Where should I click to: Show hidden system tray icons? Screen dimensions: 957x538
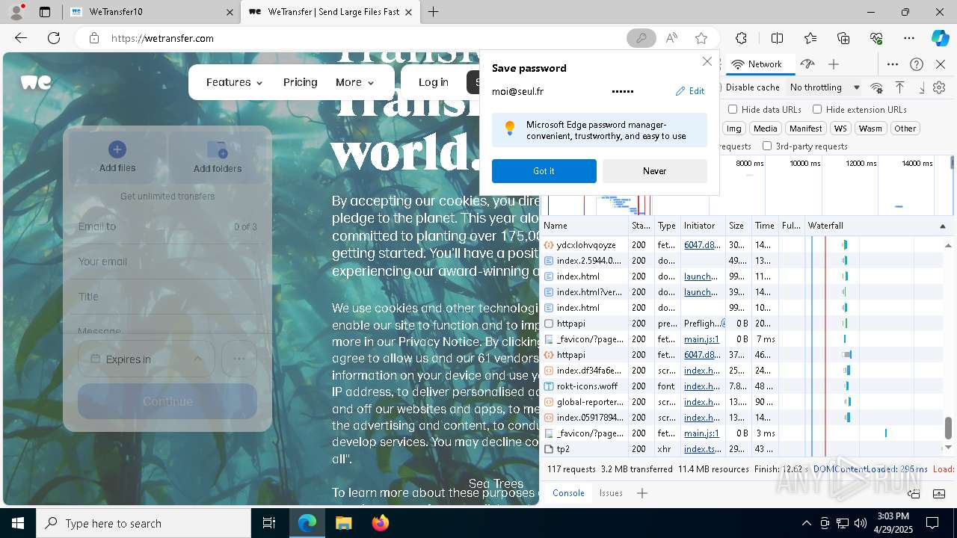coord(806,523)
